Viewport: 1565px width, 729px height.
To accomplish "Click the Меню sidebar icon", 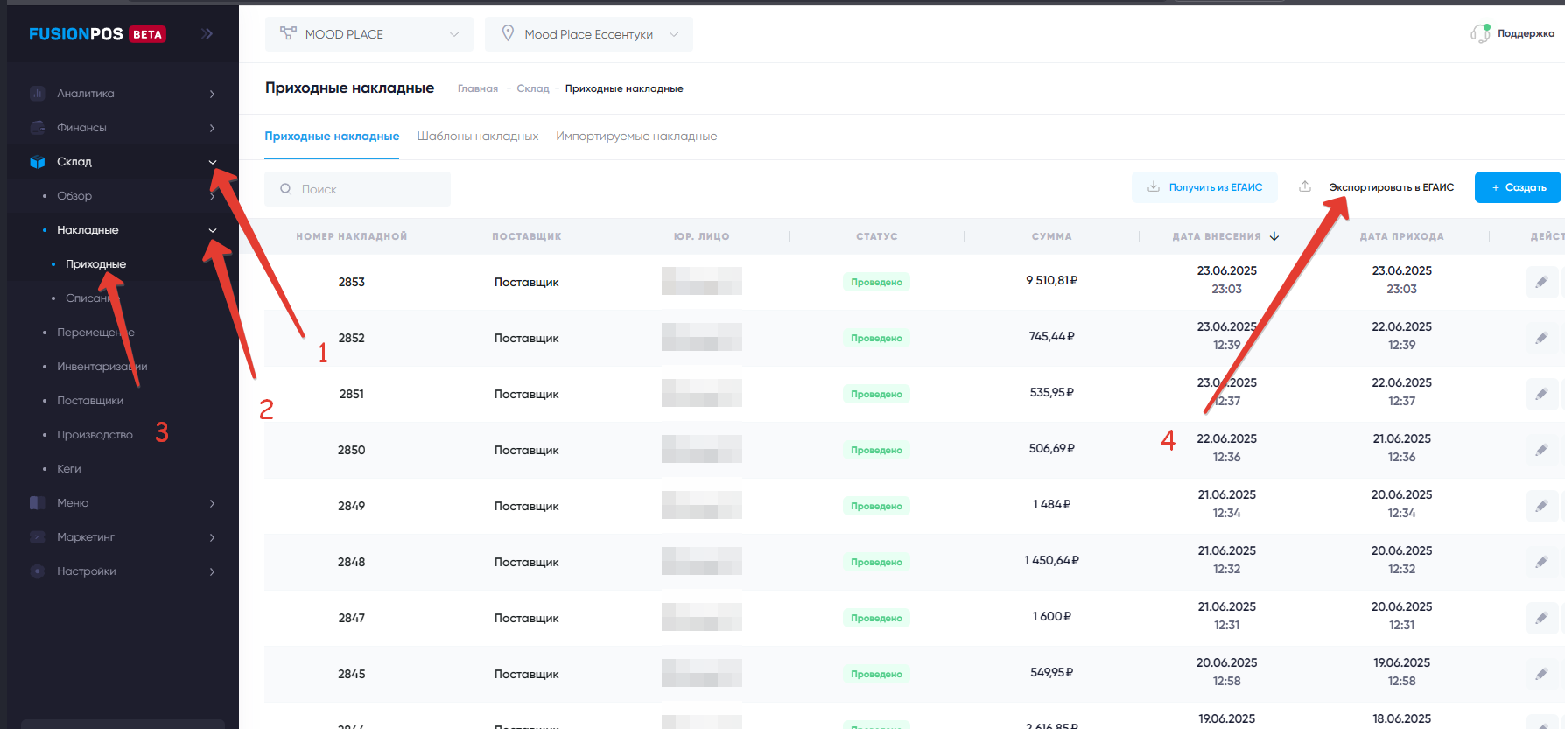I will point(37,503).
